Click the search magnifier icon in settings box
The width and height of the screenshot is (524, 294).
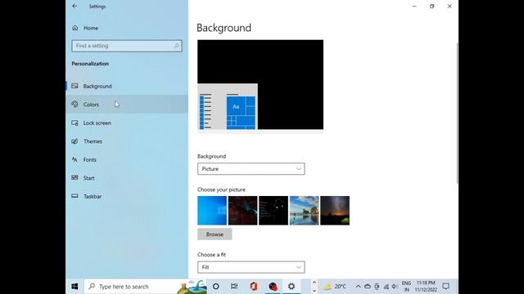[x=177, y=46]
